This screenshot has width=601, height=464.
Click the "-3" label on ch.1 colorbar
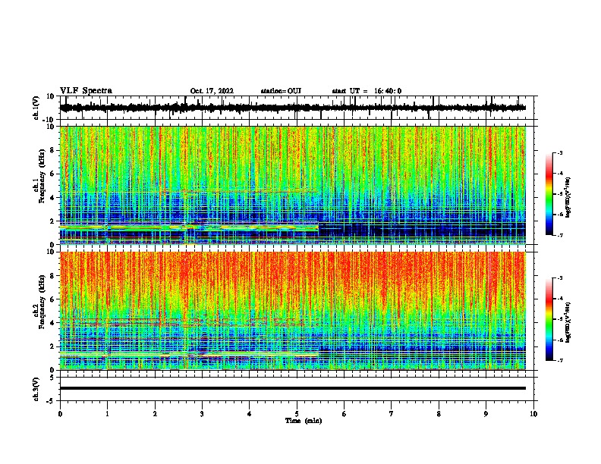point(560,152)
